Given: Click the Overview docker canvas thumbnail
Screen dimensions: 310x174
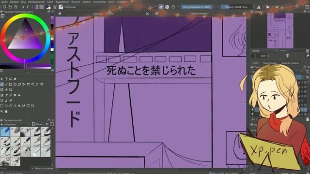Looking at the screenshot, I should point(280,30).
